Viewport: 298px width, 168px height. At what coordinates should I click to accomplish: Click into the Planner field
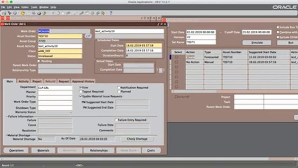click(55, 93)
